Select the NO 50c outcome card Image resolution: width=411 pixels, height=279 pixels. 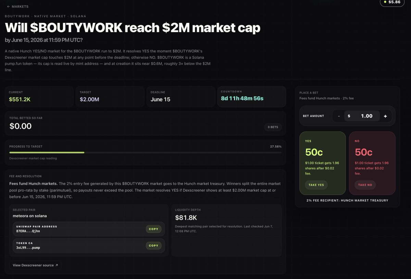click(372, 163)
